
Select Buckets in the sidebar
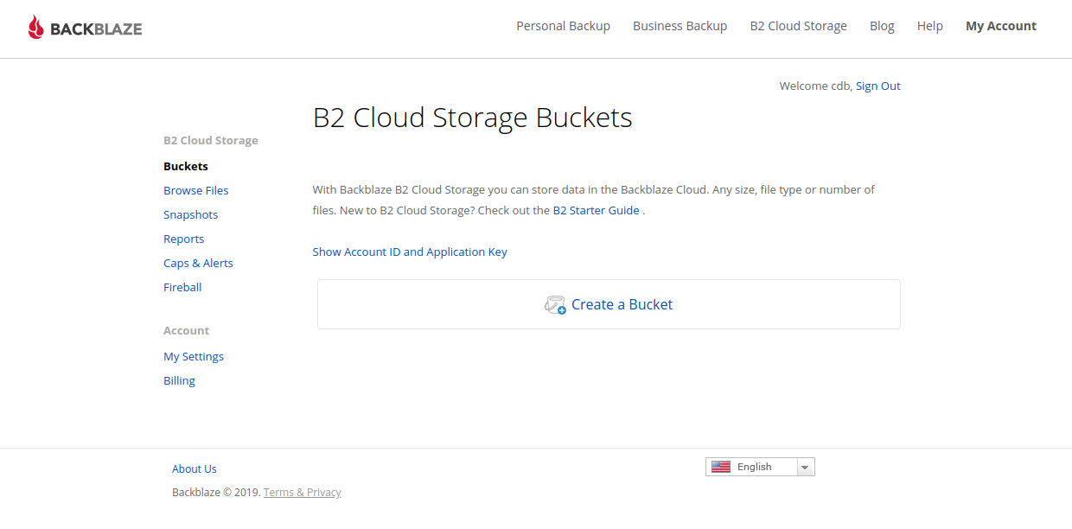[186, 166]
